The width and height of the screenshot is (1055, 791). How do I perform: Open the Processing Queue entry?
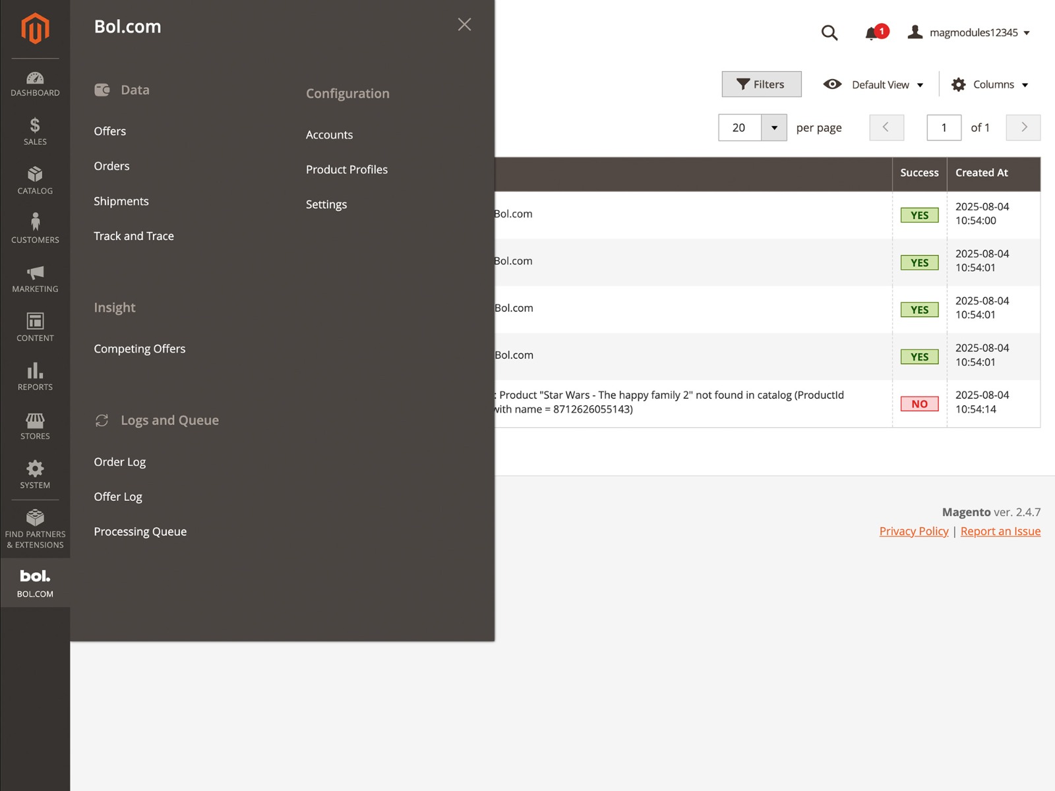click(140, 531)
